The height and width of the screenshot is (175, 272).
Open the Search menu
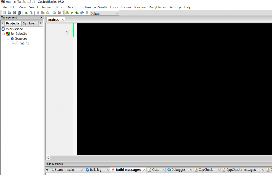34,7
